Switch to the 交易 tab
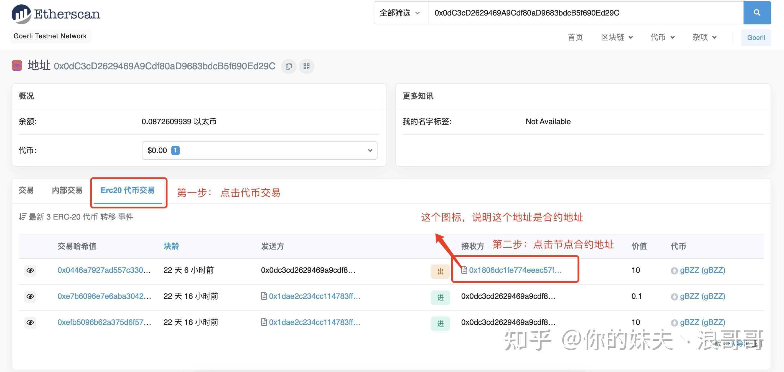This screenshot has height=372, width=784. 26,190
